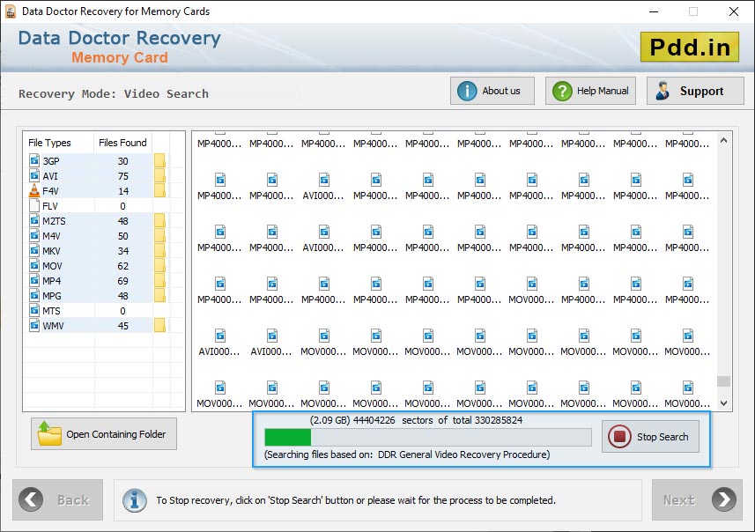
Task: Click the WMV files found count 45
Action: [123, 326]
